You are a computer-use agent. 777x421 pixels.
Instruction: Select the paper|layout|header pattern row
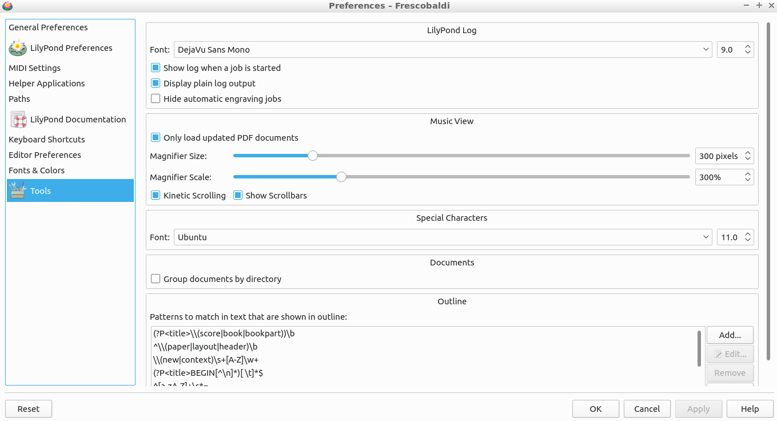[423, 347]
